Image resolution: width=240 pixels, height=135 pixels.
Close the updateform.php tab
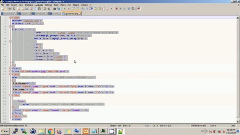(80, 13)
